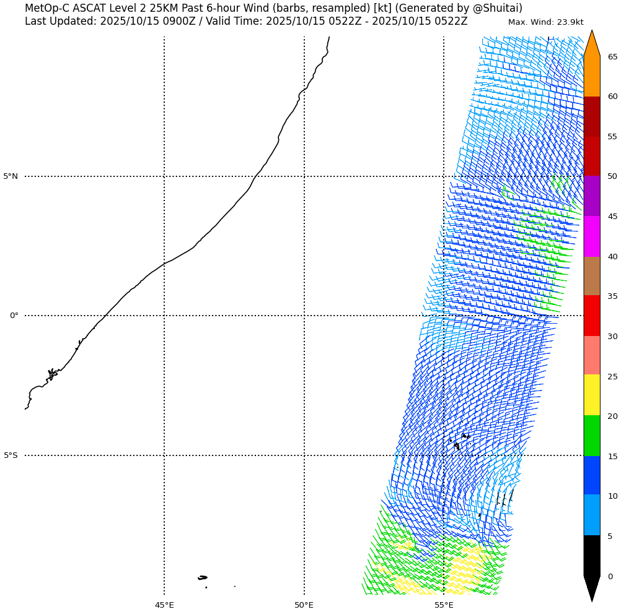Viewport: 621px width, 612px height.
Task: Click the Last Updated / Valid Time line
Action: (246, 21)
